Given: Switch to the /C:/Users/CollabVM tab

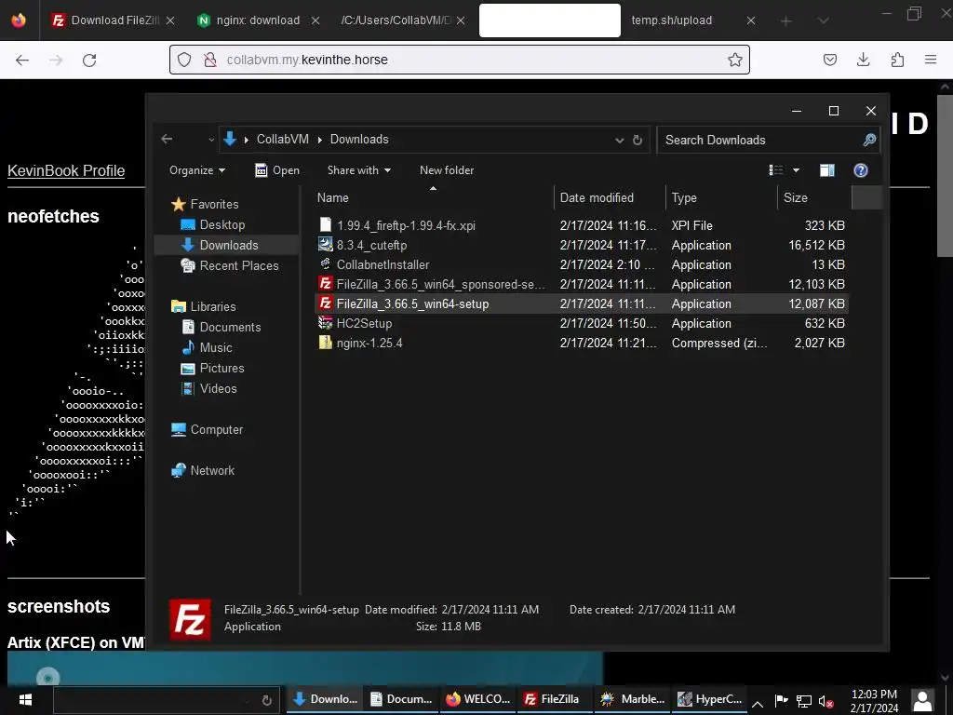Looking at the screenshot, I should click(402, 20).
